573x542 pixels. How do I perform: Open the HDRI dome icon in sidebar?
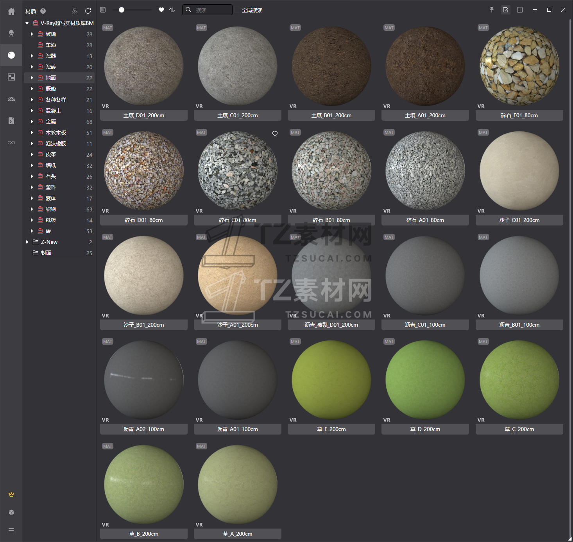pos(11,99)
